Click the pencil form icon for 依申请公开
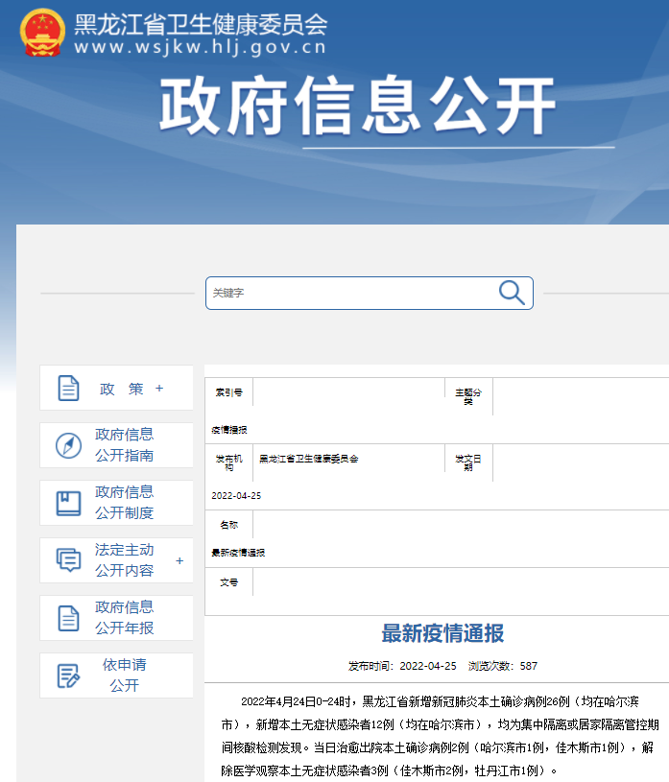669x782 pixels. point(68,675)
